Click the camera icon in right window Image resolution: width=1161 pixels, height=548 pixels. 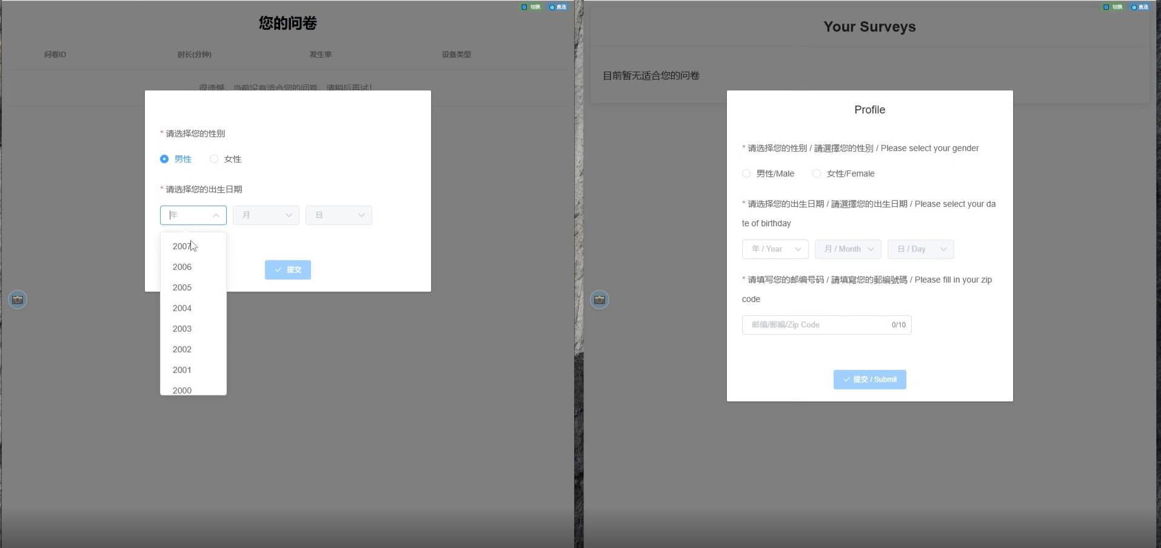[600, 299]
